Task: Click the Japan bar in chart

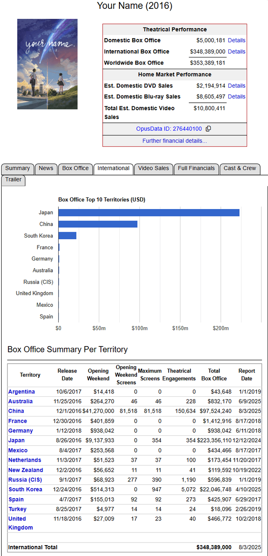Action: 149,213
